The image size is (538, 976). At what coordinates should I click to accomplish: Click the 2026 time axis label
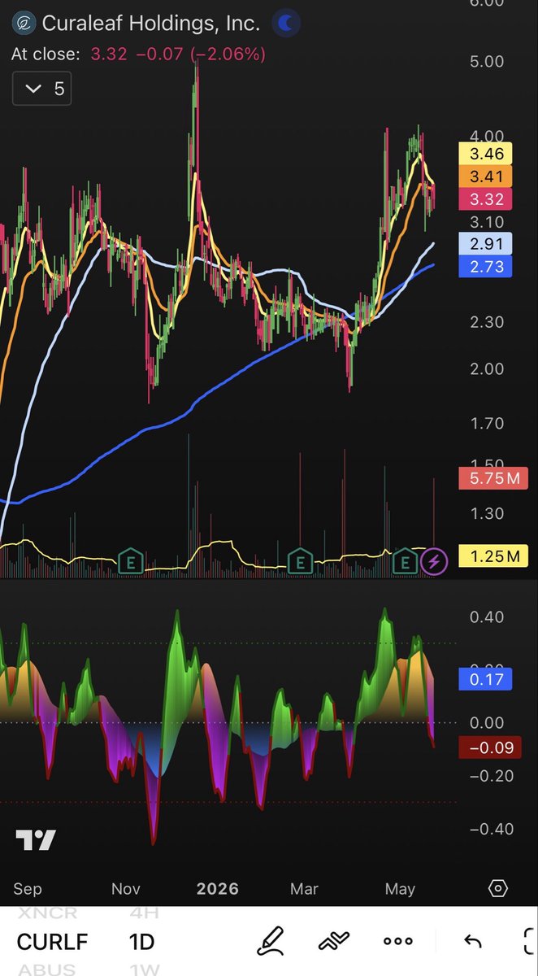click(x=218, y=889)
